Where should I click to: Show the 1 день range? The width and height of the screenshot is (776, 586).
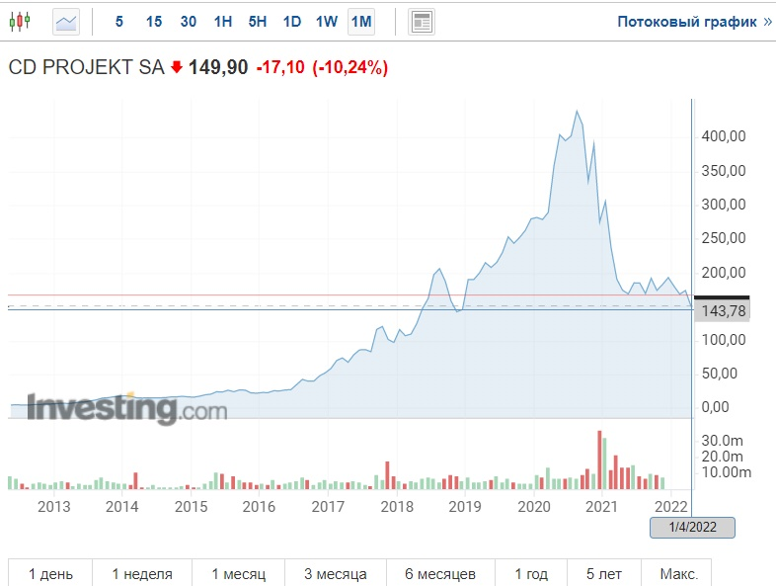tap(50, 573)
